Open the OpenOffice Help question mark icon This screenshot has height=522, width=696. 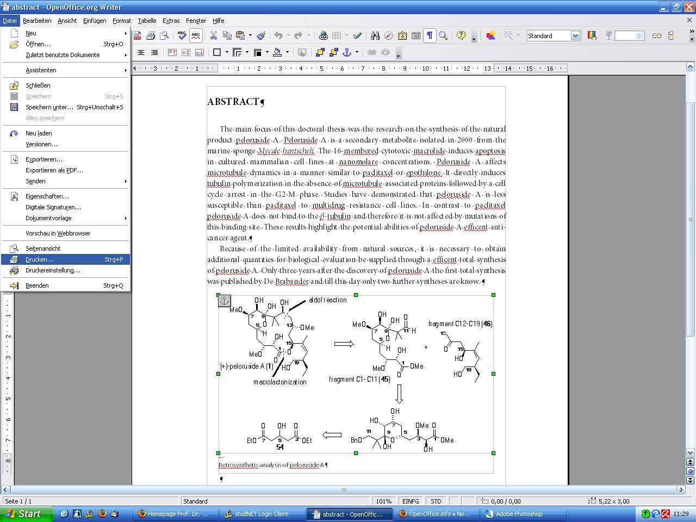(461, 35)
